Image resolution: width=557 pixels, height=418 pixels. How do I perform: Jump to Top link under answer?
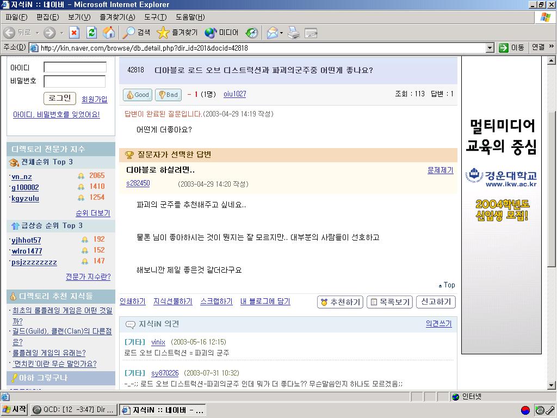[447, 285]
